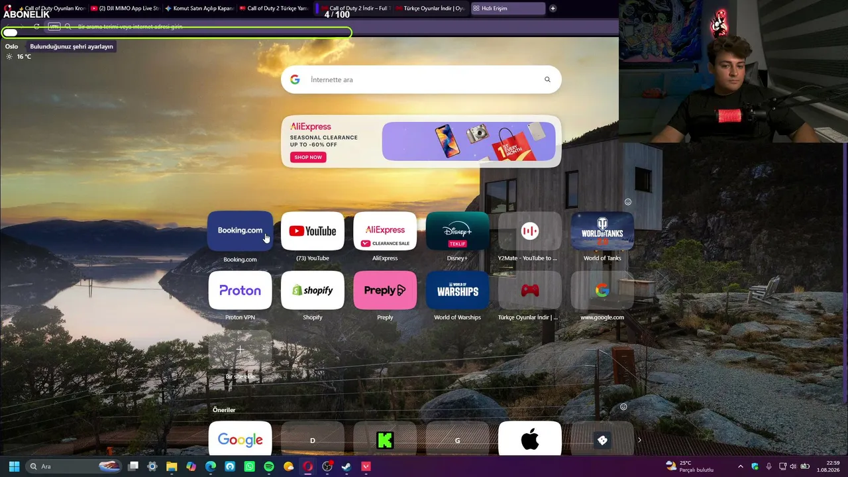Reload the page with the refresh icon
This screenshot has height=477, width=848.
[36, 26]
